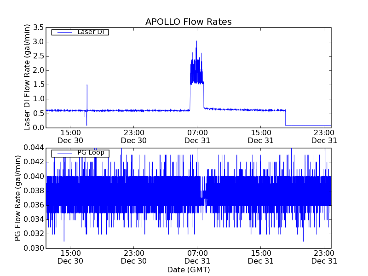
Task: Click the 'Laser DI Flow Rate (gal/min)' axis label
Action: pos(27,77)
